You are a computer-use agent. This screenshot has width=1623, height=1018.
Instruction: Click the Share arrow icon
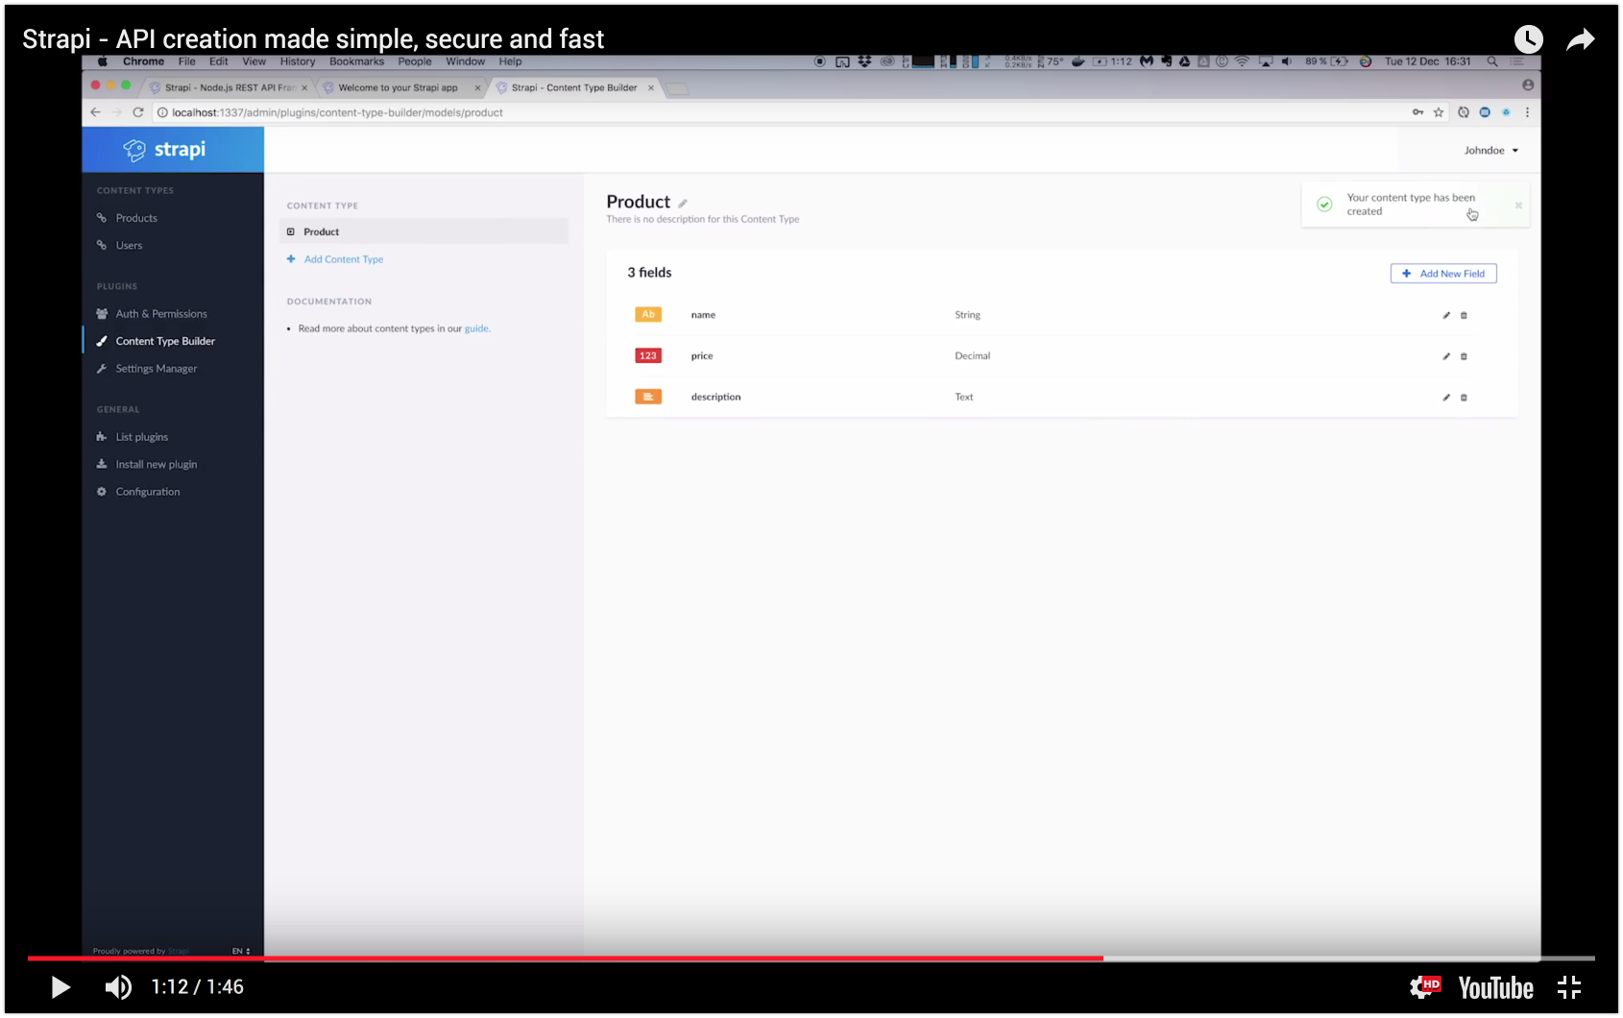1580,39
